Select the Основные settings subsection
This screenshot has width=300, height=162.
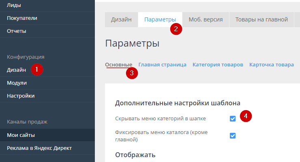coord(119,64)
